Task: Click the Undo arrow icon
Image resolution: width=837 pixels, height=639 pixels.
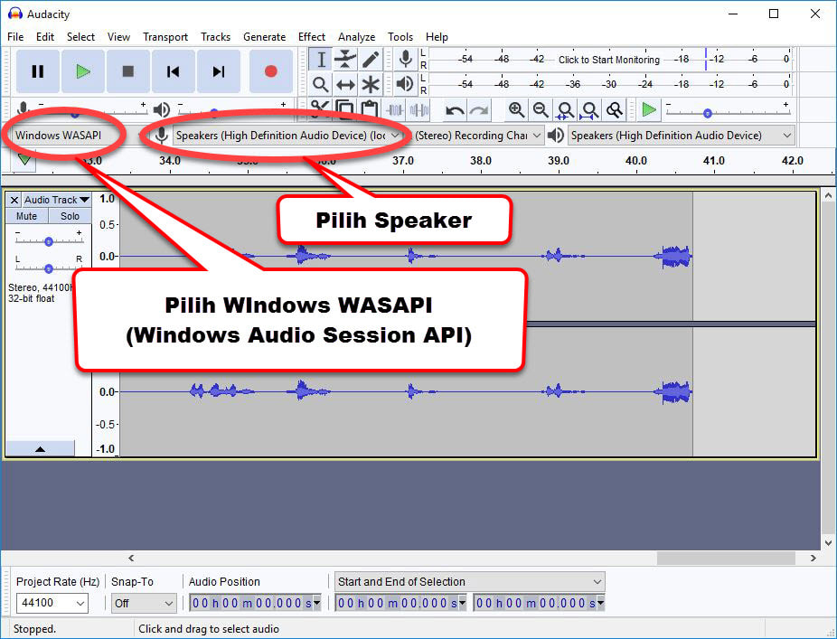Action: click(x=455, y=110)
